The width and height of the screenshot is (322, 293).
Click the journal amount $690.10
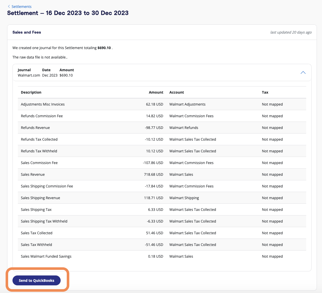pos(66,75)
